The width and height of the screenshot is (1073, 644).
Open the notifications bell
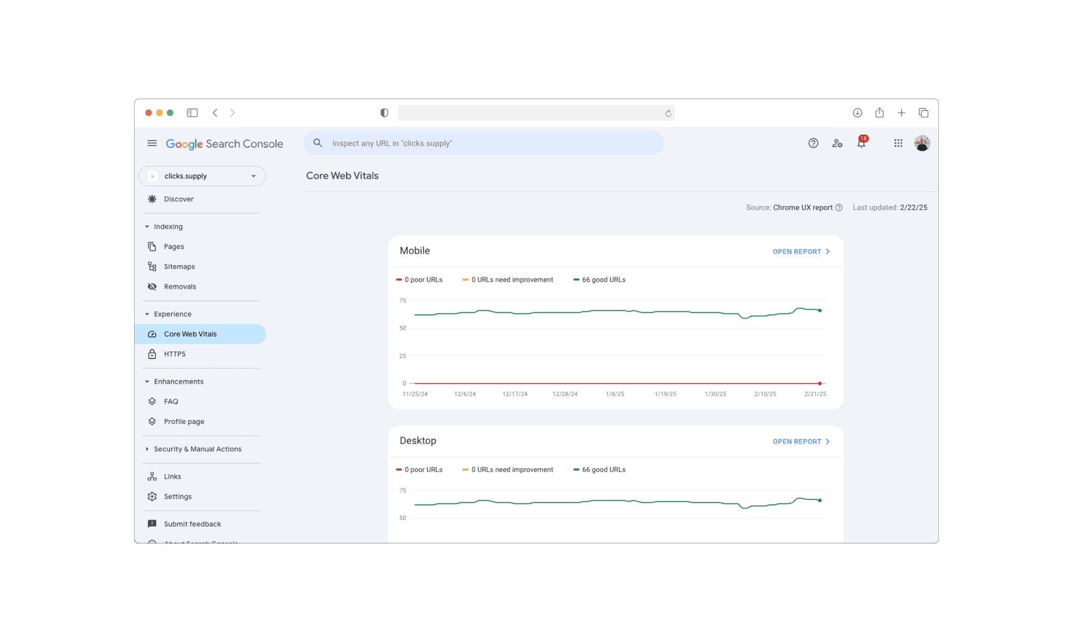pos(862,142)
